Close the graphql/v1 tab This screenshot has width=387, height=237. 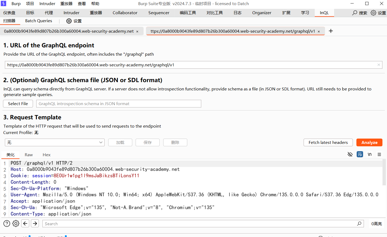coord(319,32)
